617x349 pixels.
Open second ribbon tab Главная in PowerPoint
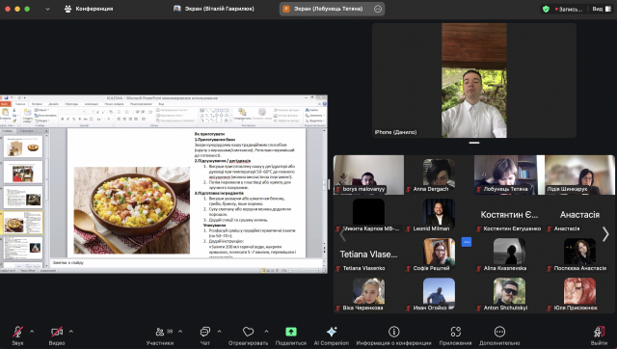pyautogui.click(x=20, y=104)
